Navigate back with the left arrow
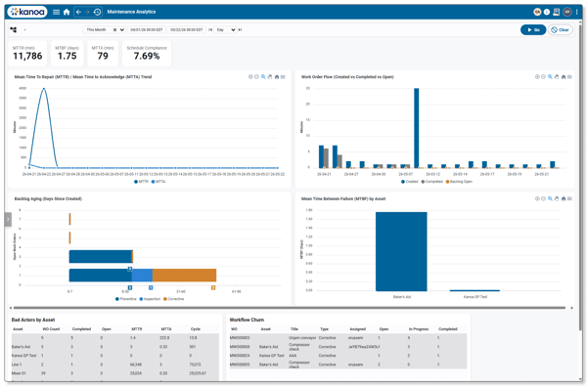 [x=78, y=12]
